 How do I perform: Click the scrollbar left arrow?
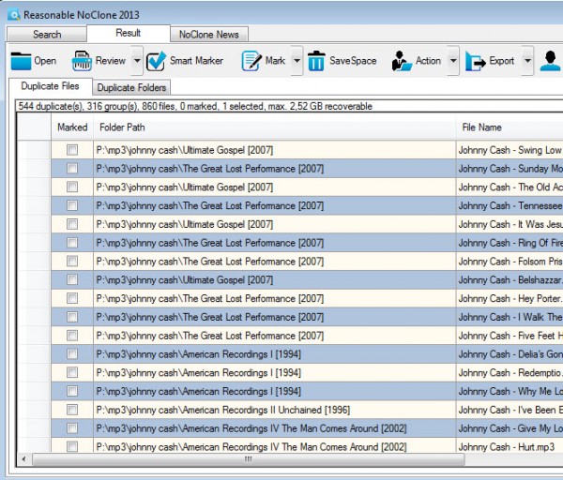(23, 459)
